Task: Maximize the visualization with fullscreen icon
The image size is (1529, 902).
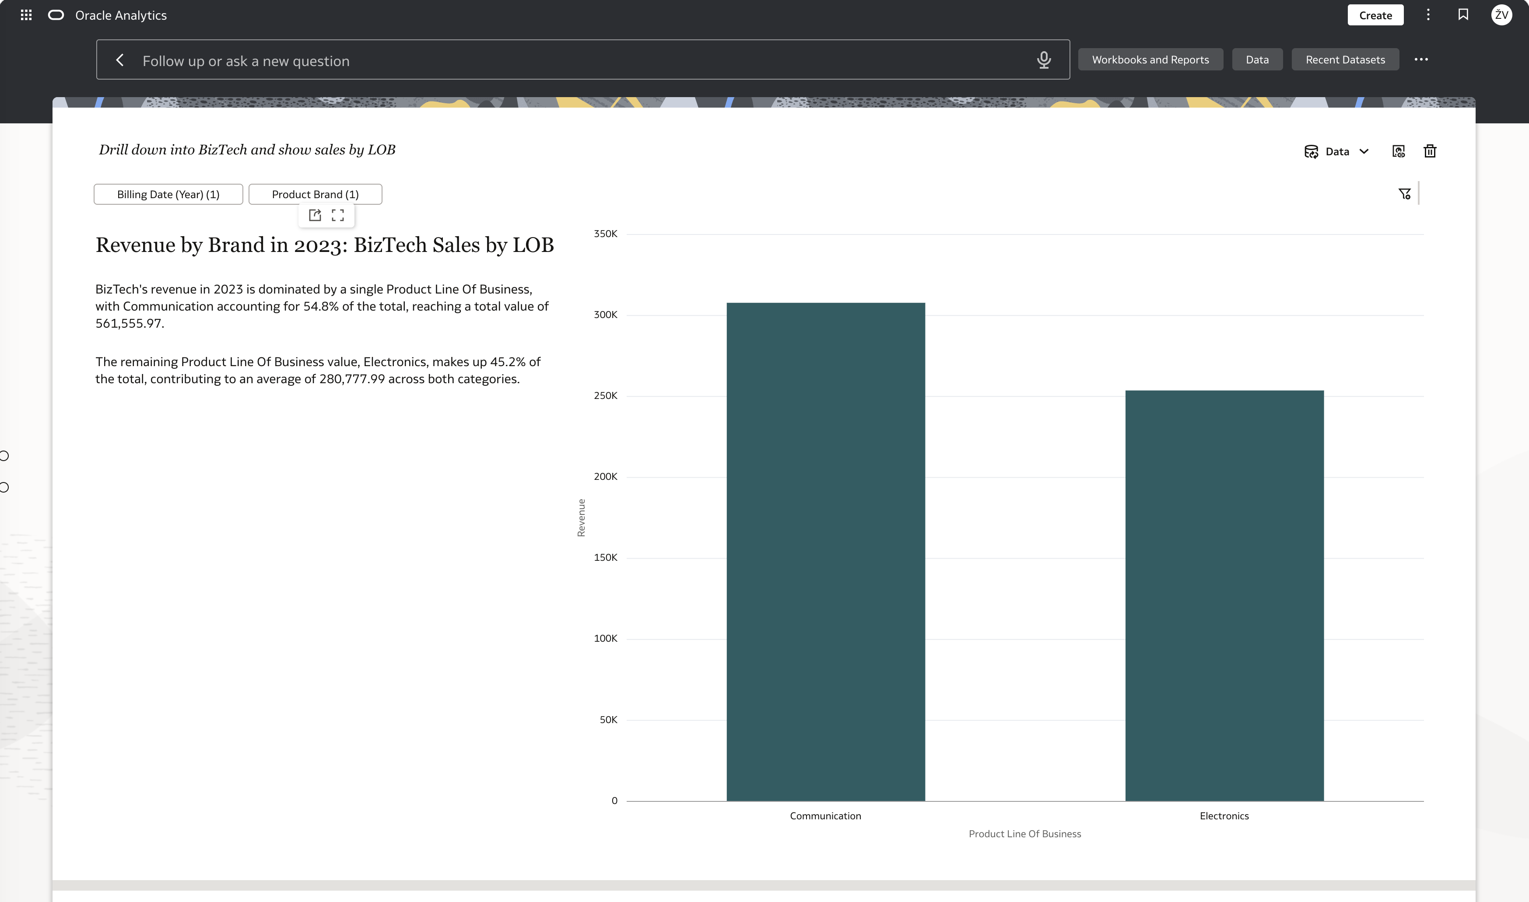Action: (x=338, y=215)
